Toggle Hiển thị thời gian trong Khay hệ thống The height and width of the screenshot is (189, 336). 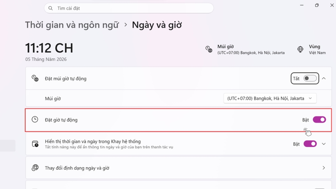coord(310,144)
